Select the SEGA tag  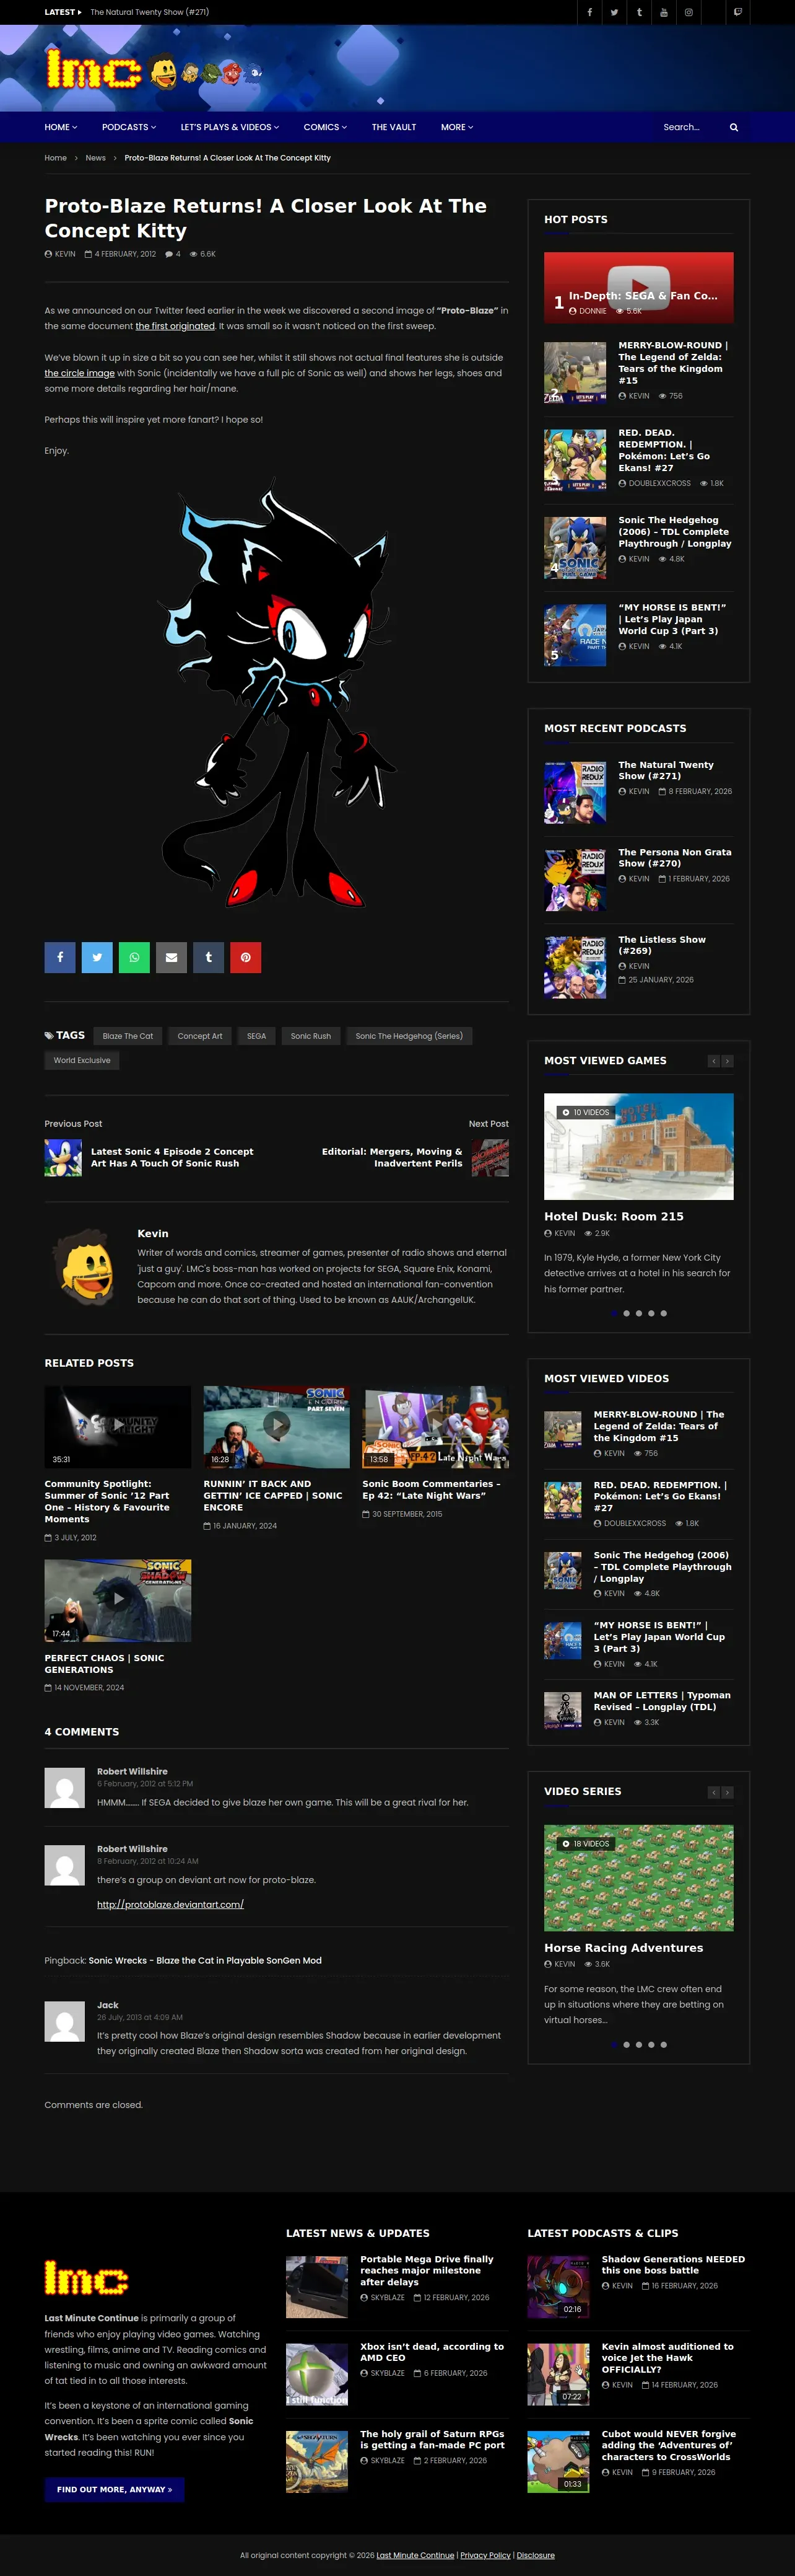click(x=257, y=1036)
